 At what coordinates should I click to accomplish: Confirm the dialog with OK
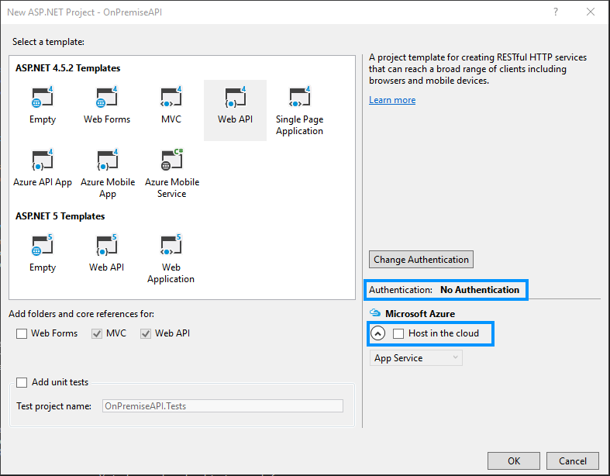[x=514, y=460]
